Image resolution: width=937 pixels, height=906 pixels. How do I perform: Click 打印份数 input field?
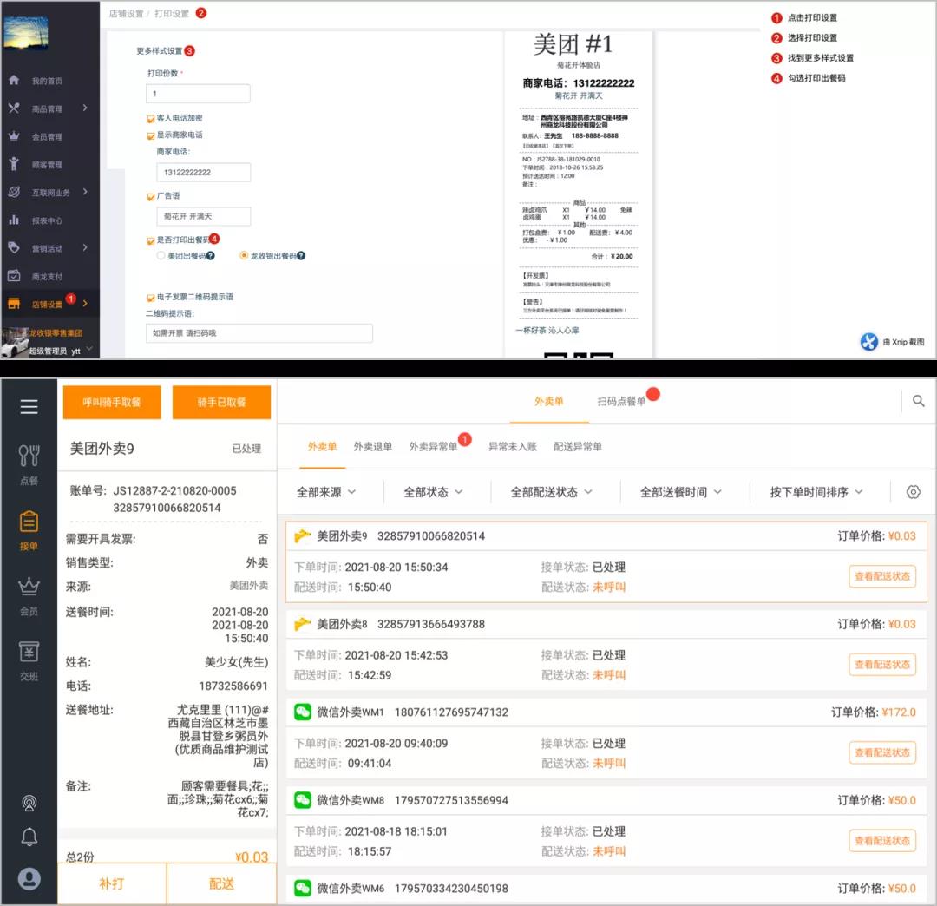(x=198, y=94)
